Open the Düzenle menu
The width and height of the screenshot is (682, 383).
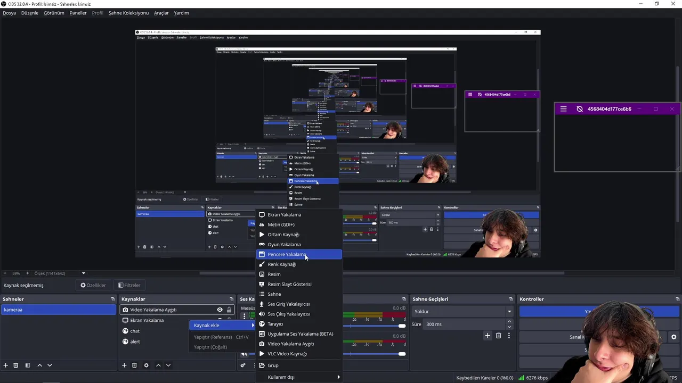(x=30, y=13)
